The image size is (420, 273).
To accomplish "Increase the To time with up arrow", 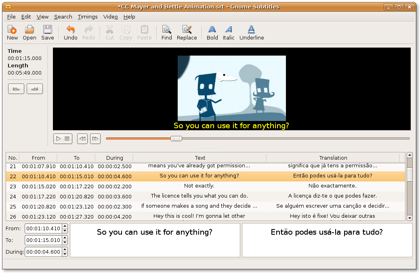I will [65, 238].
